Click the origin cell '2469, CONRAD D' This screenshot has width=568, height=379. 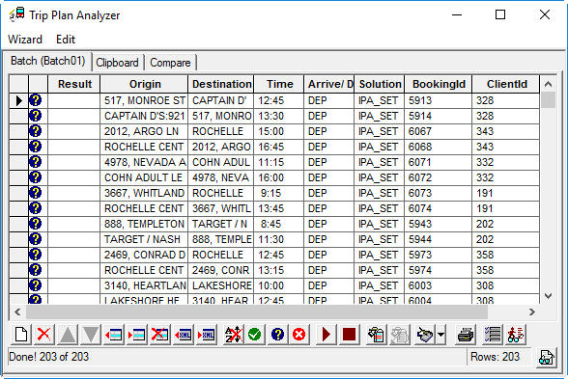click(144, 255)
